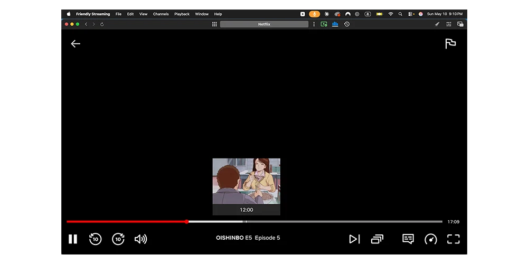Mute the volume speaker icon

(x=141, y=239)
